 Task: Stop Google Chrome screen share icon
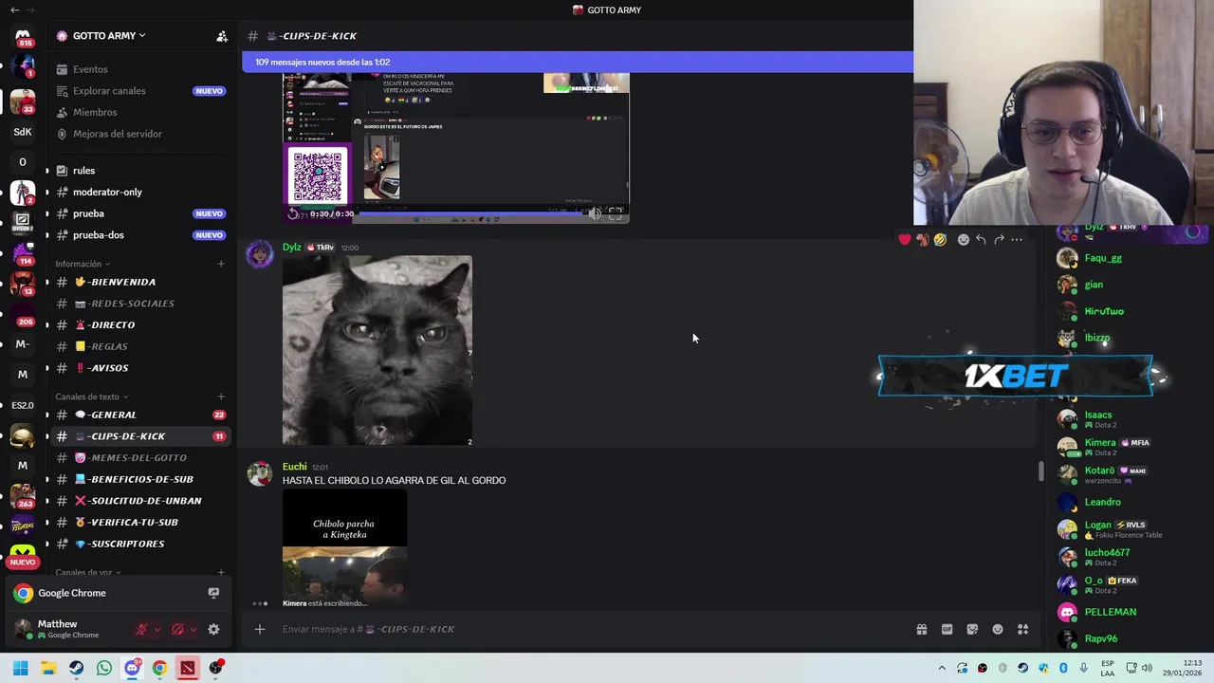coord(213,593)
